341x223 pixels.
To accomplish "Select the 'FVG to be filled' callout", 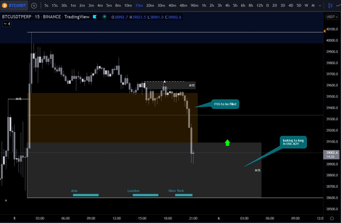I will (x=225, y=104).
